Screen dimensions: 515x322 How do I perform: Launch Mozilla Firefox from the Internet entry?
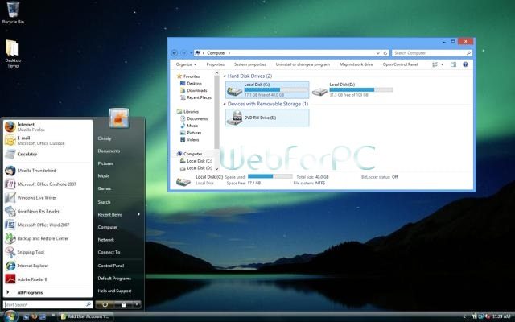(x=47, y=127)
